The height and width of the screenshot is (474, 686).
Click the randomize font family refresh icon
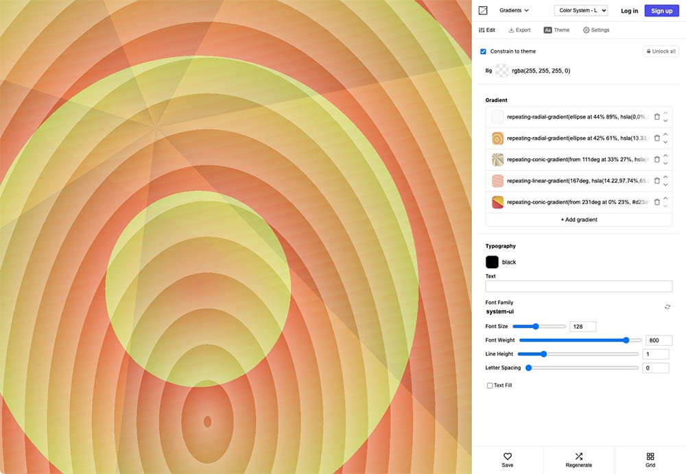(x=667, y=307)
